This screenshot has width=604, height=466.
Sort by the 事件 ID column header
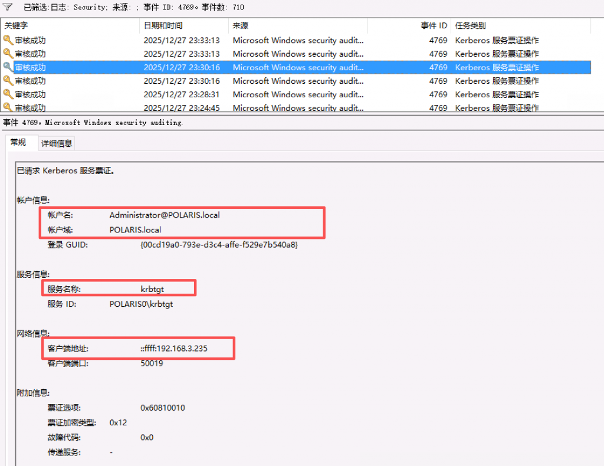click(x=434, y=26)
